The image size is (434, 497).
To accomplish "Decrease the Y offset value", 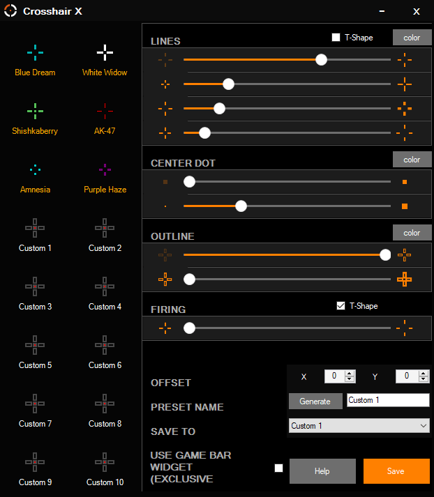I will (x=424, y=379).
